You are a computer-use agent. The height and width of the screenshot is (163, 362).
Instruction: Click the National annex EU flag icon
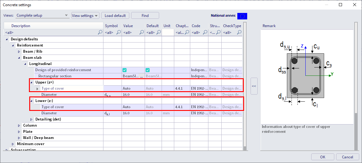click(x=242, y=16)
